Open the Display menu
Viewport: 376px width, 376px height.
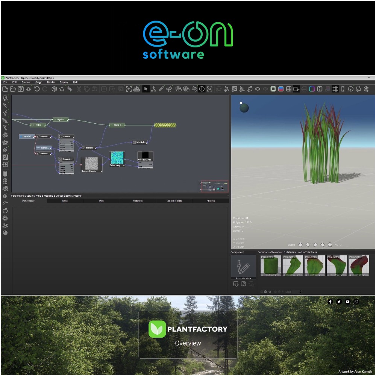[x=64, y=82]
